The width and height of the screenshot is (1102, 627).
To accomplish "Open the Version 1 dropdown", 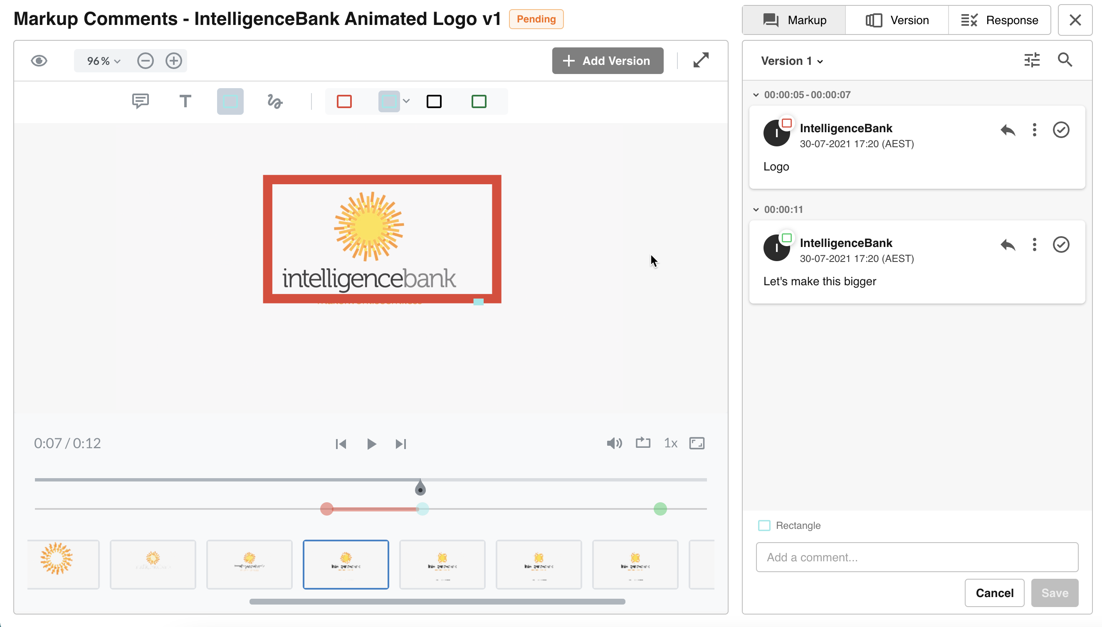I will tap(792, 61).
